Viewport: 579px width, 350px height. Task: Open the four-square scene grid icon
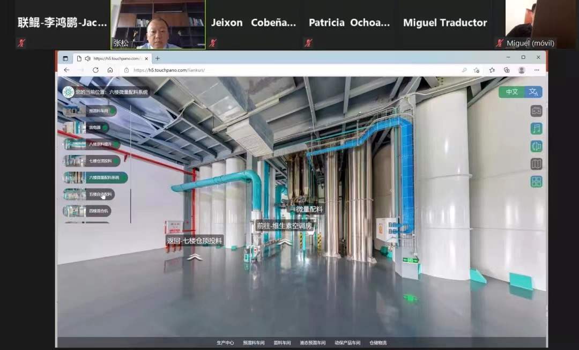point(536,182)
